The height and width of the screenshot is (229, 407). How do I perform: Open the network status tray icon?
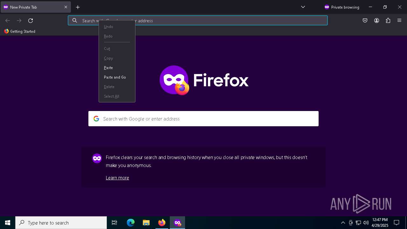[x=358, y=223]
